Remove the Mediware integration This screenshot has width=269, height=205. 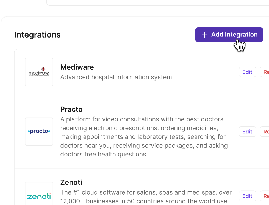[x=265, y=72]
